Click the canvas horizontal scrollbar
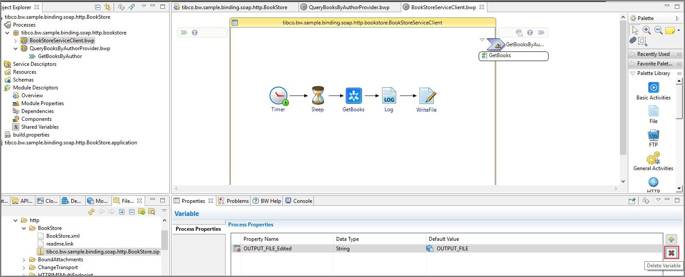685x277 pixels. (396, 188)
